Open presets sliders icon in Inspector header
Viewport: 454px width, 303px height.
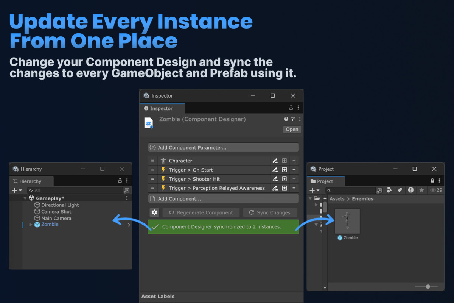click(x=293, y=119)
